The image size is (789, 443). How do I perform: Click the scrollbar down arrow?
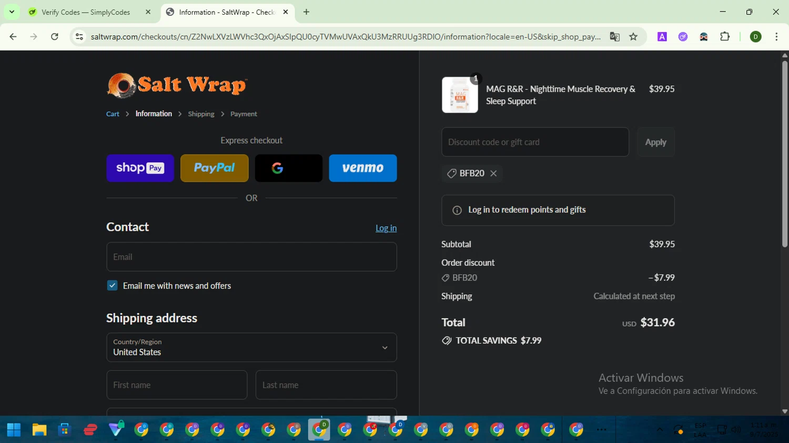click(x=784, y=411)
